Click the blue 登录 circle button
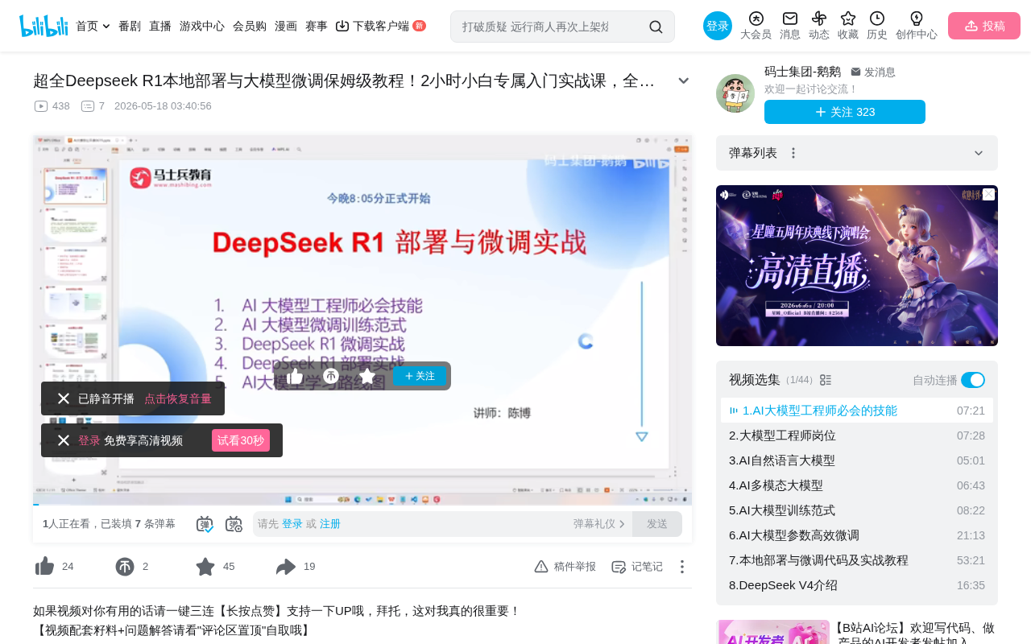The height and width of the screenshot is (644, 1031). pos(718,26)
